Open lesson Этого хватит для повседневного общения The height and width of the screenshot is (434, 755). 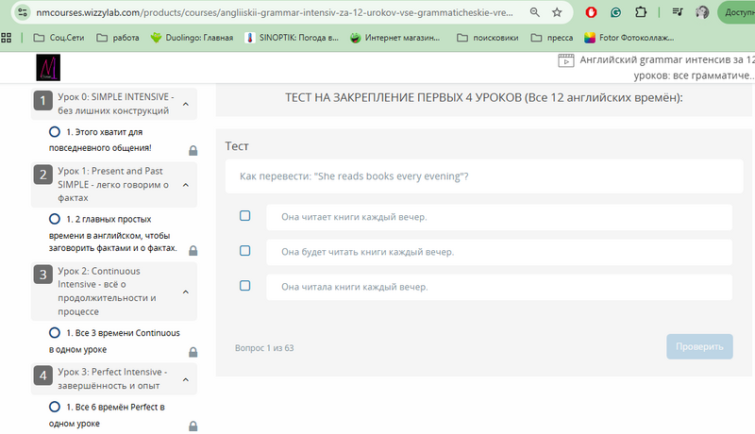pyautogui.click(x=100, y=140)
